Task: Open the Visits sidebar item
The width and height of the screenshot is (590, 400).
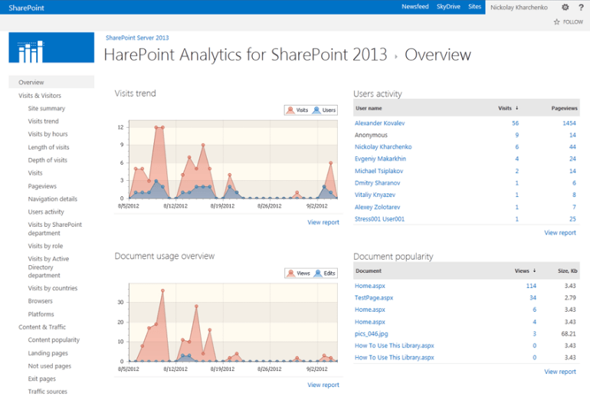Action: click(x=35, y=172)
